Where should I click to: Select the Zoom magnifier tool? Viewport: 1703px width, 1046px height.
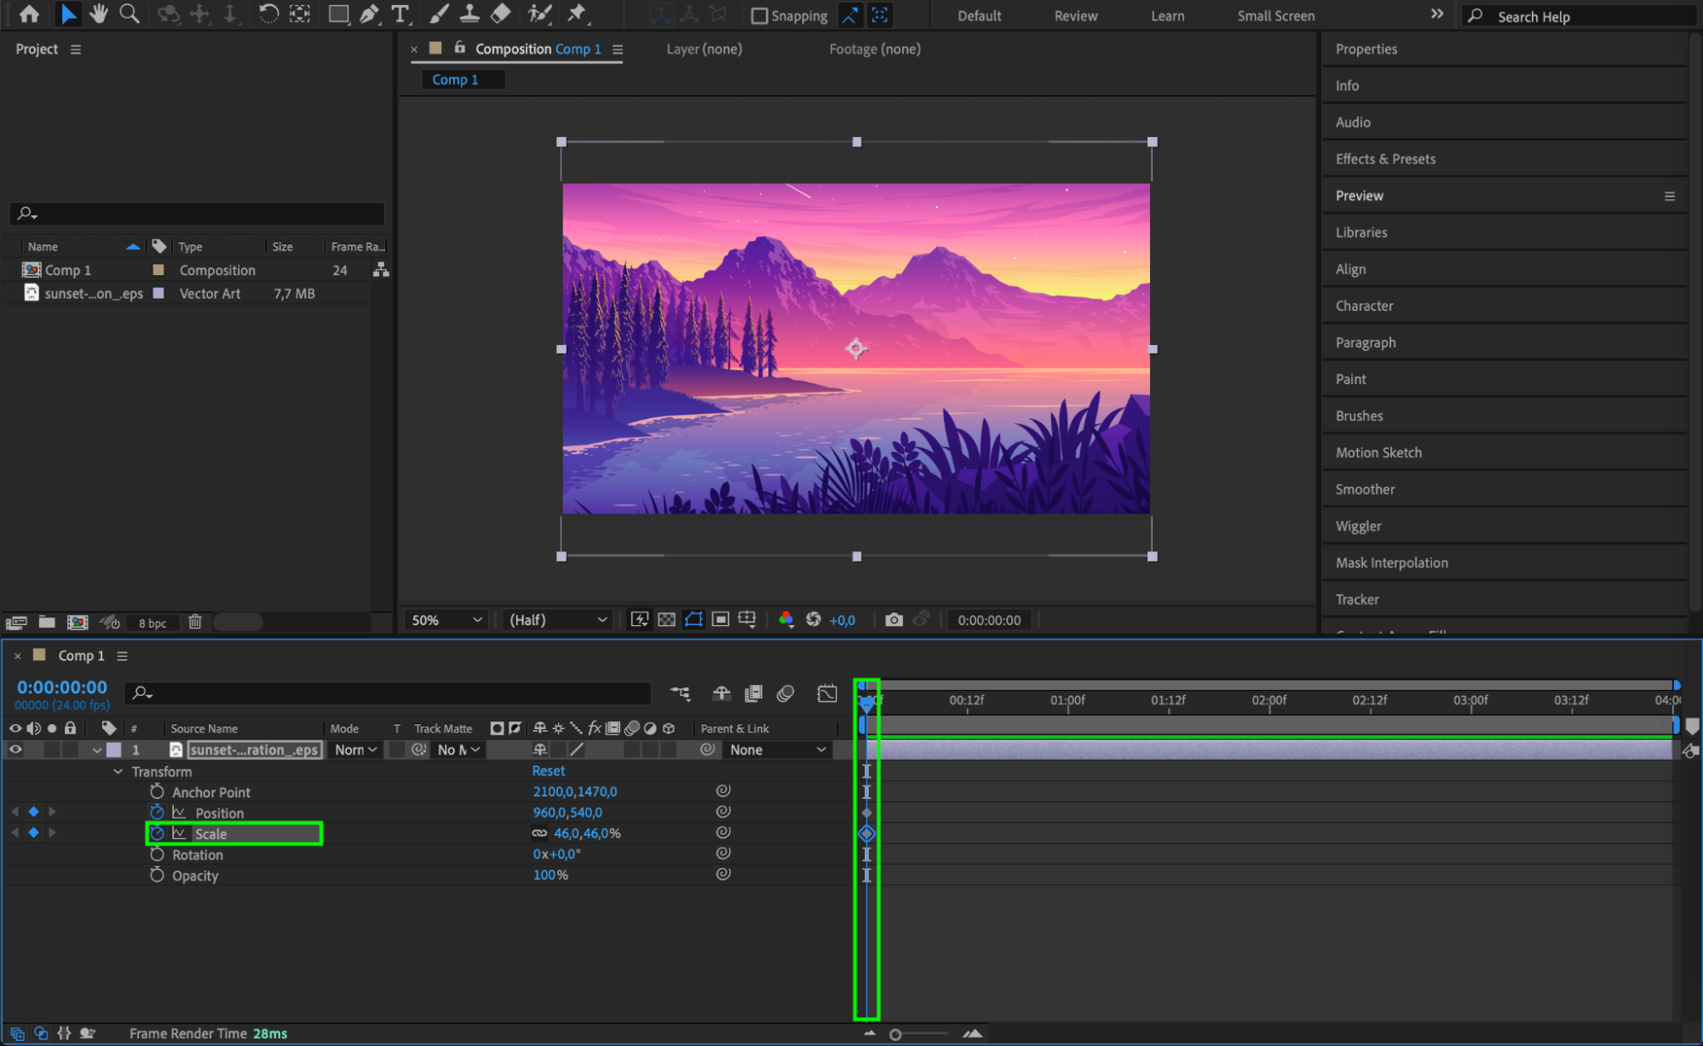pyautogui.click(x=129, y=14)
